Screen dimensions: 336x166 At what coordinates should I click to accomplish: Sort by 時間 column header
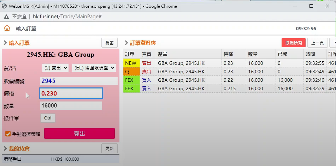click(315, 54)
